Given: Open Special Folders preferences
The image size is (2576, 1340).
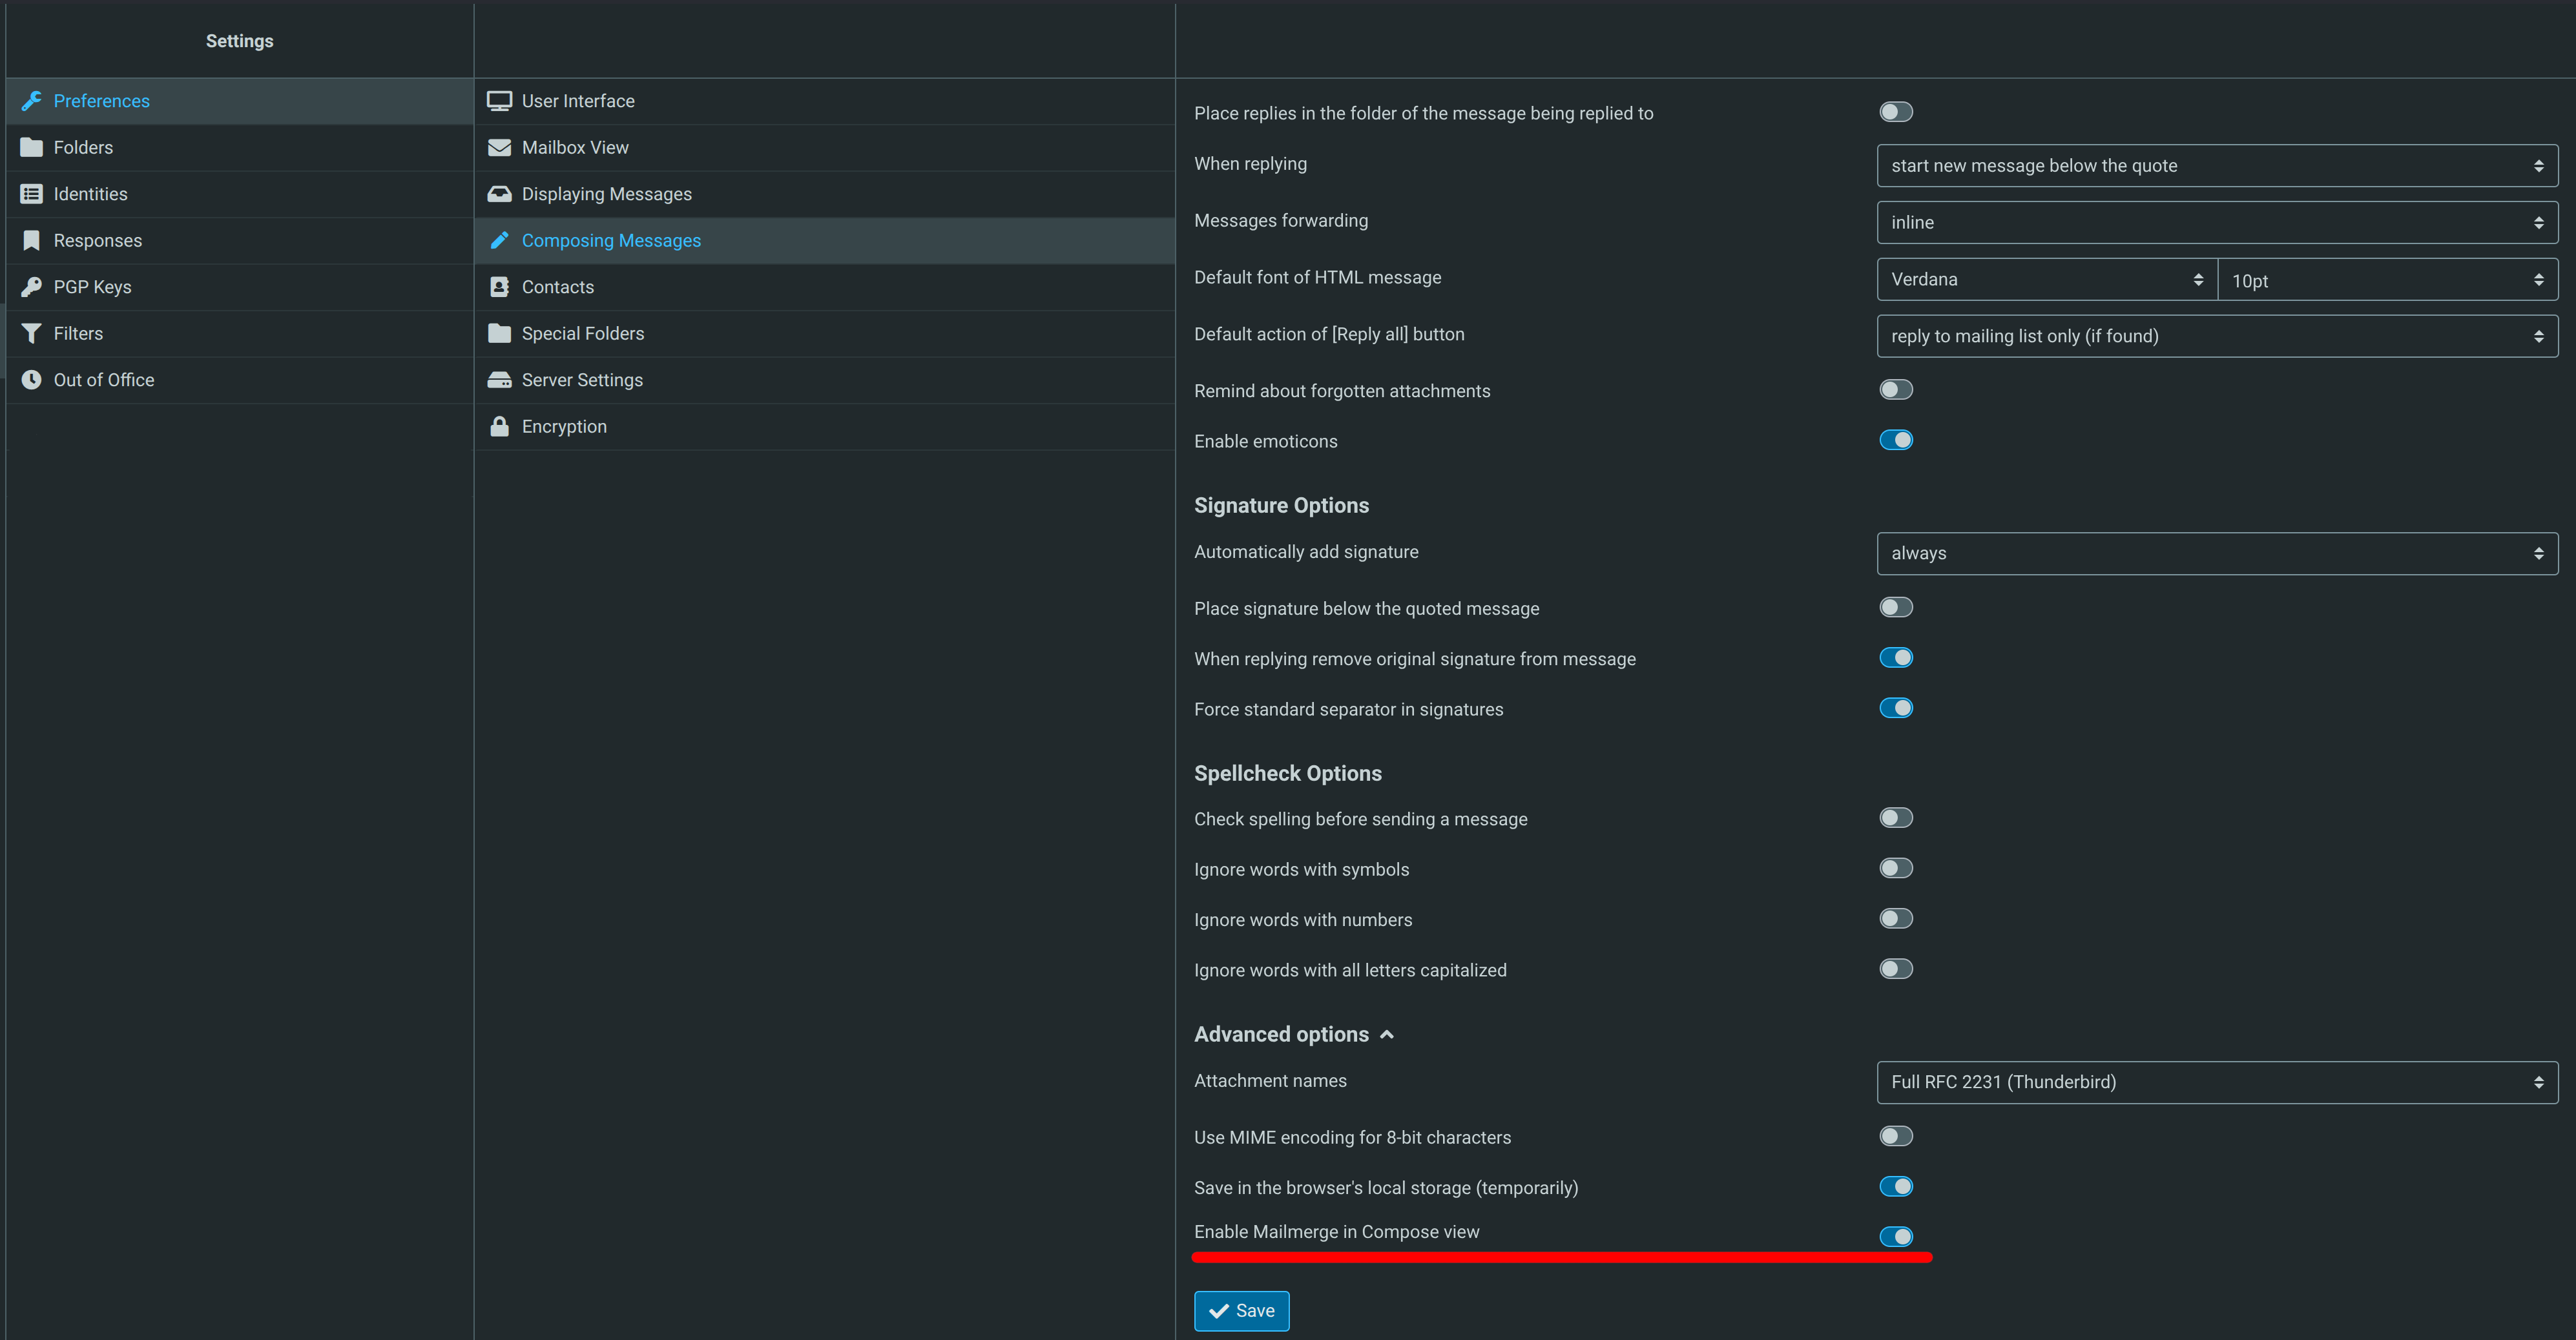Looking at the screenshot, I should 582,334.
